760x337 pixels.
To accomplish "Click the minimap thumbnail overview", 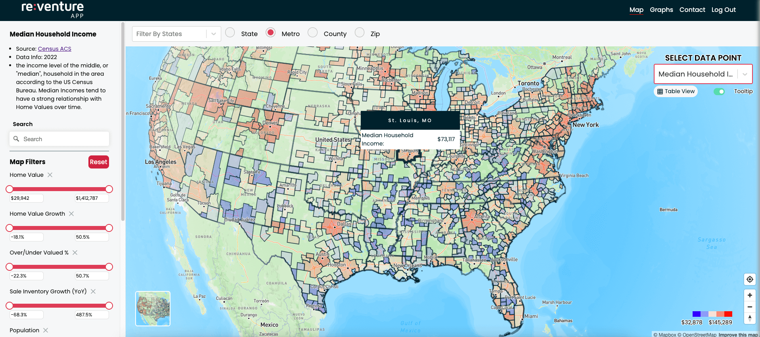I will point(153,308).
